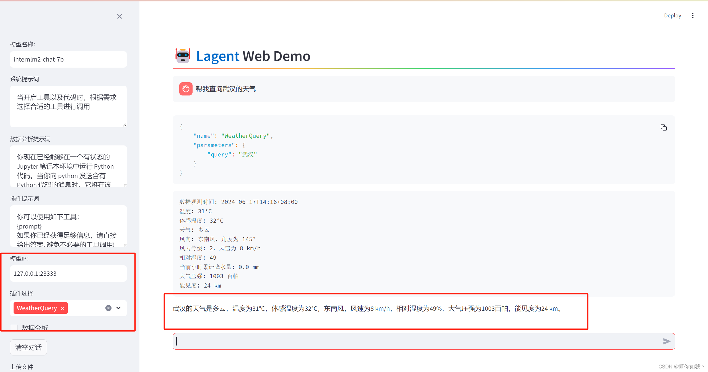Screen dimensions: 708x372
Task: Click the 数据分析提示词 text area
Action: (x=68, y=166)
